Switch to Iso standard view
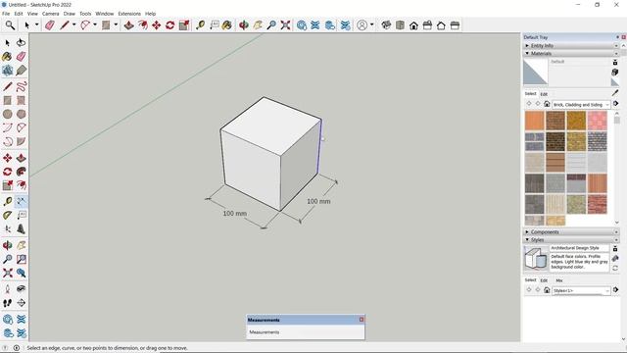 [386, 25]
